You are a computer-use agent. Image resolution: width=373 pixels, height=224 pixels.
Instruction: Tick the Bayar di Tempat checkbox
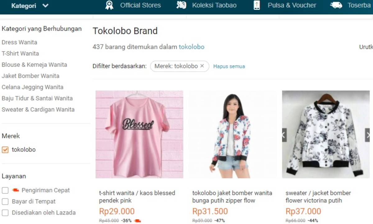pyautogui.click(x=5, y=202)
